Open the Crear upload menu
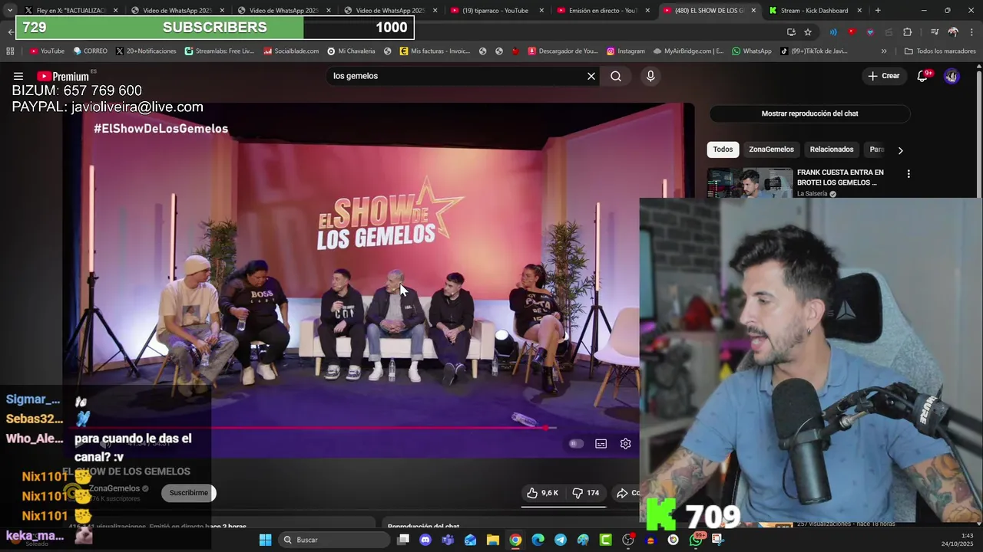 (x=884, y=76)
